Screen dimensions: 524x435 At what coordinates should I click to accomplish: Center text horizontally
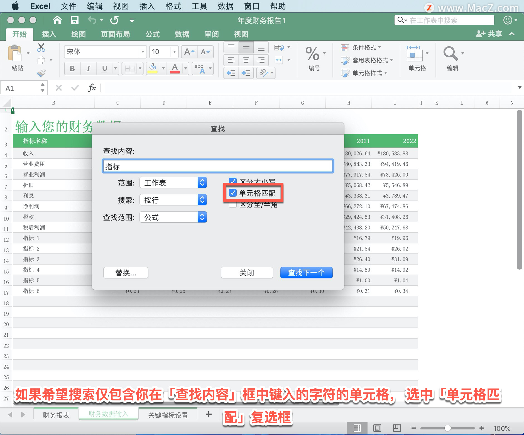click(246, 60)
